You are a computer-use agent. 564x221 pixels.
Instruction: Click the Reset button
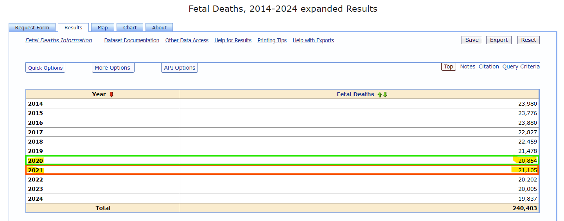528,40
